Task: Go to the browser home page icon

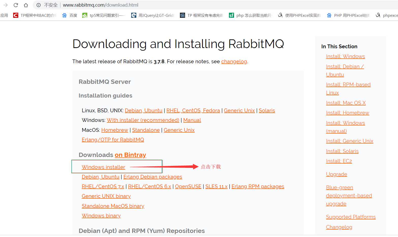Action: [26, 5]
